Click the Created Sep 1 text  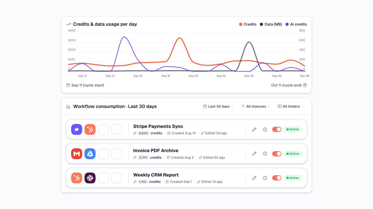pyautogui.click(x=181, y=182)
